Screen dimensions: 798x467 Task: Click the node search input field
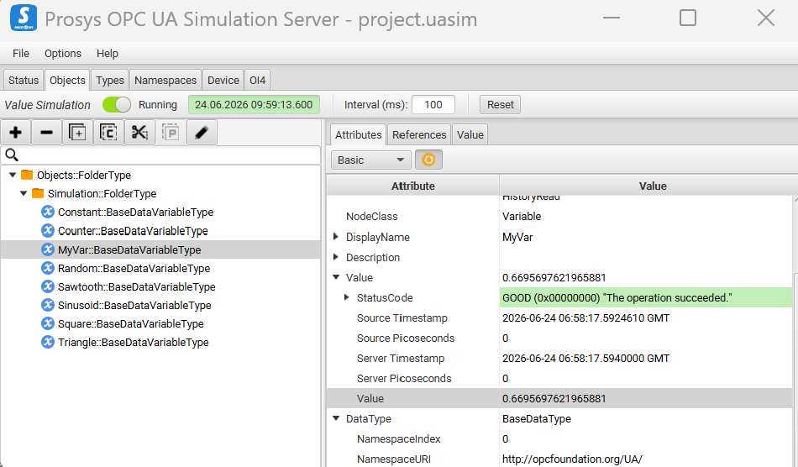160,155
